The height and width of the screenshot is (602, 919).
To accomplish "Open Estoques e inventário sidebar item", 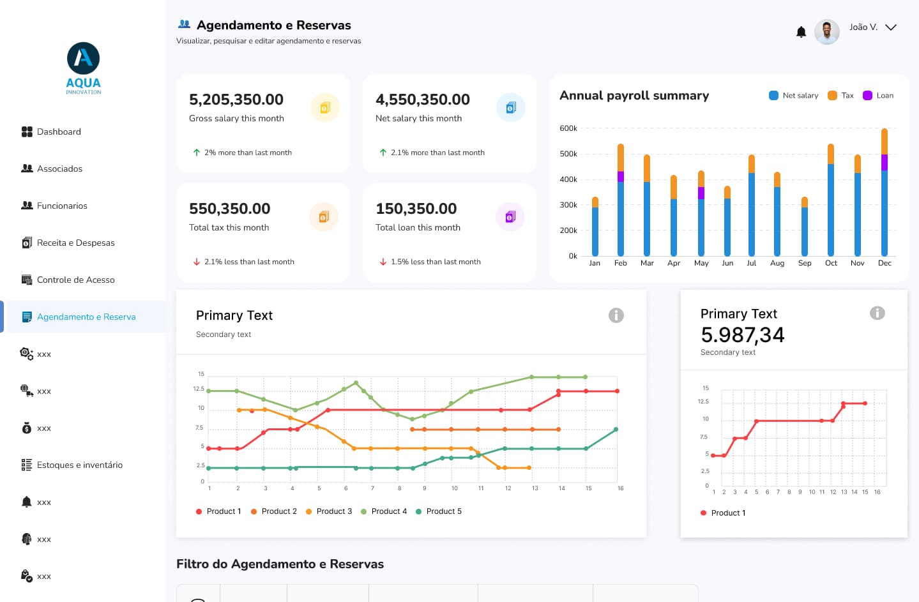I will pyautogui.click(x=79, y=465).
